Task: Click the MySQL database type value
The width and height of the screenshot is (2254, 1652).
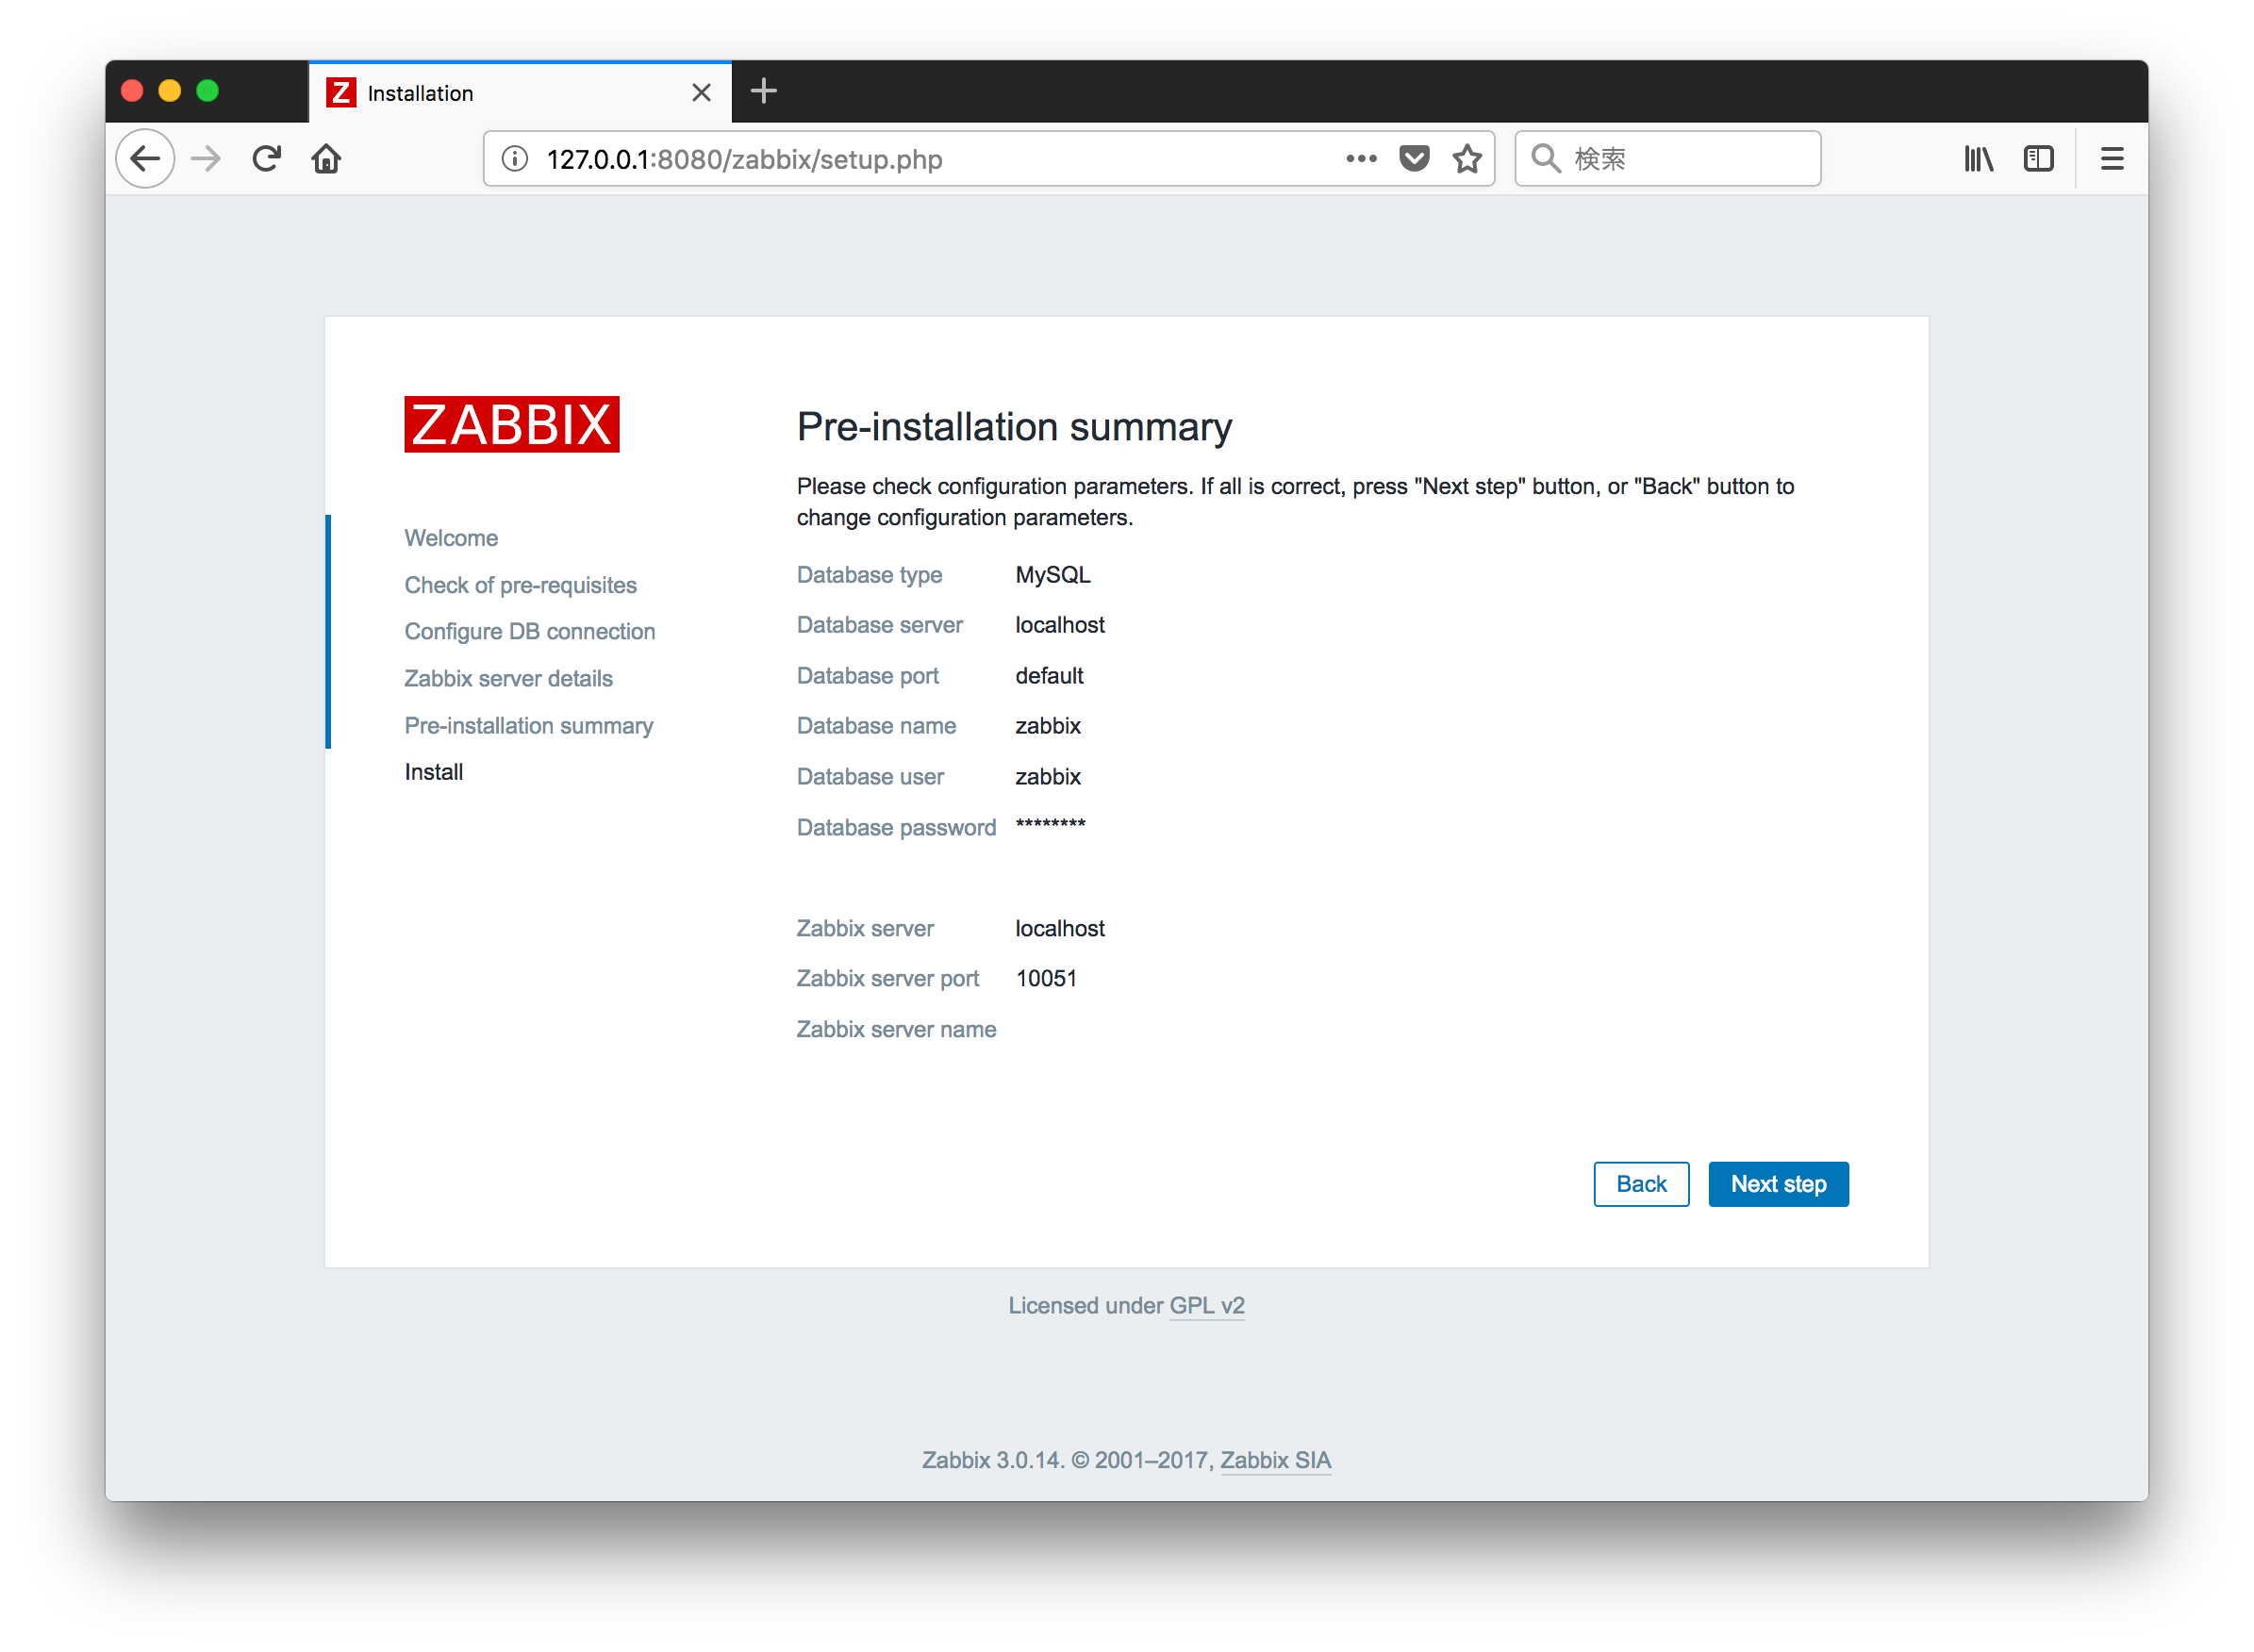Action: [x=1053, y=575]
